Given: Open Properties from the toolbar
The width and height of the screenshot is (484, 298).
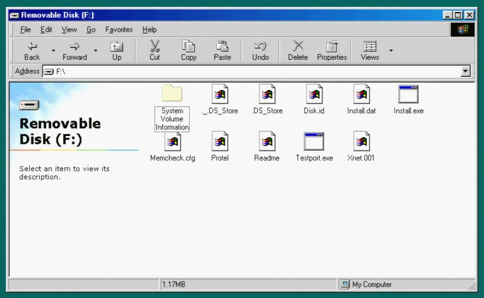Looking at the screenshot, I should point(332,47).
